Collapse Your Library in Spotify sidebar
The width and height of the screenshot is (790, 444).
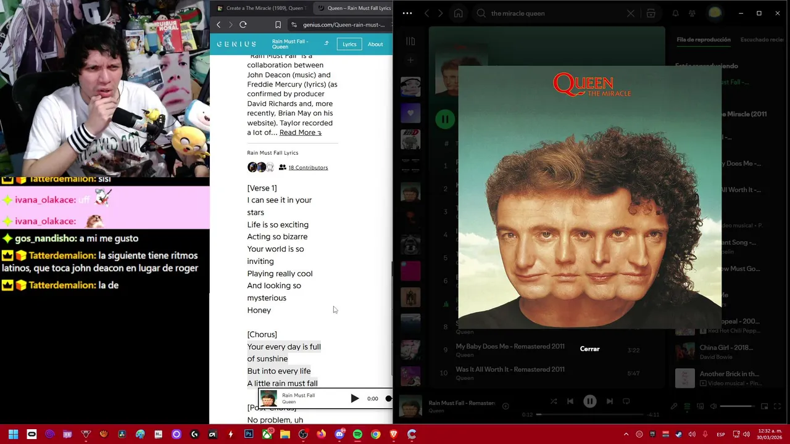pos(410,41)
